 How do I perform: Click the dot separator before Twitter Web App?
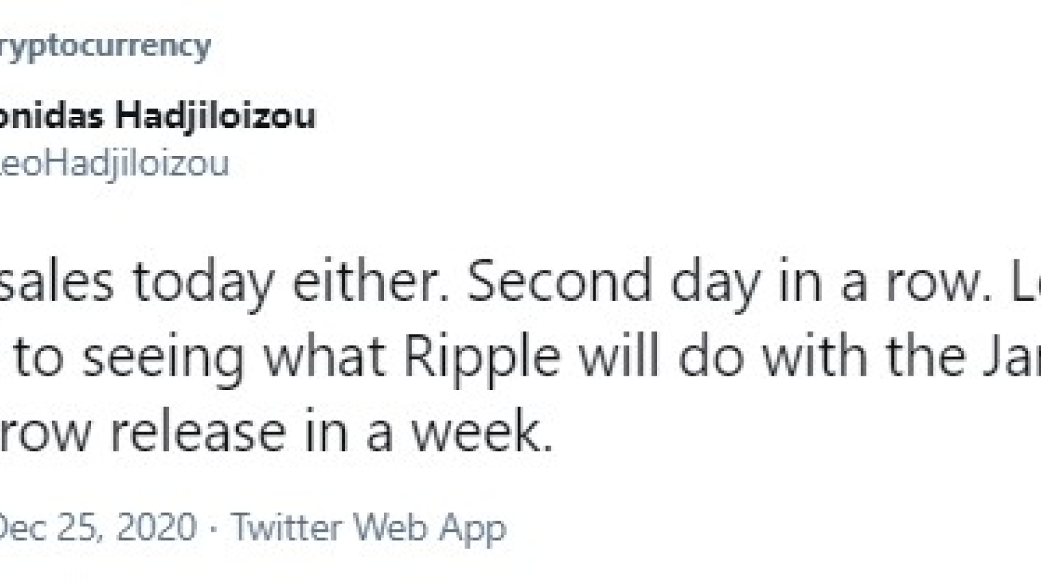pos(214,528)
